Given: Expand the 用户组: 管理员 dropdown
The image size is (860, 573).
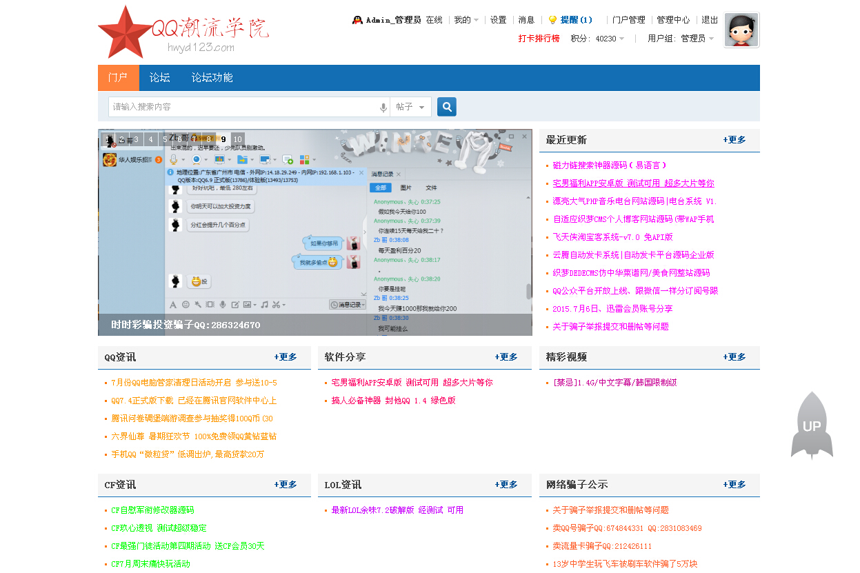Looking at the screenshot, I should tap(681, 39).
